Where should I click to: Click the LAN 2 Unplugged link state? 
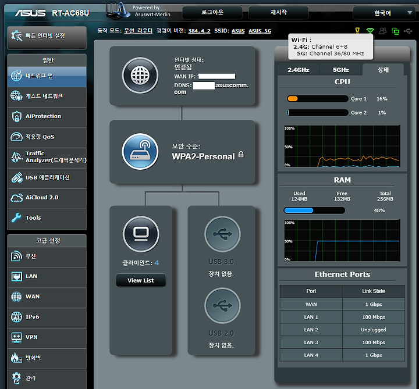click(x=373, y=330)
